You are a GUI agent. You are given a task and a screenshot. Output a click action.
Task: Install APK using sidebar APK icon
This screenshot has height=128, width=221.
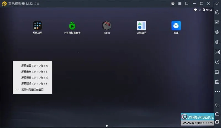[x=217, y=82]
